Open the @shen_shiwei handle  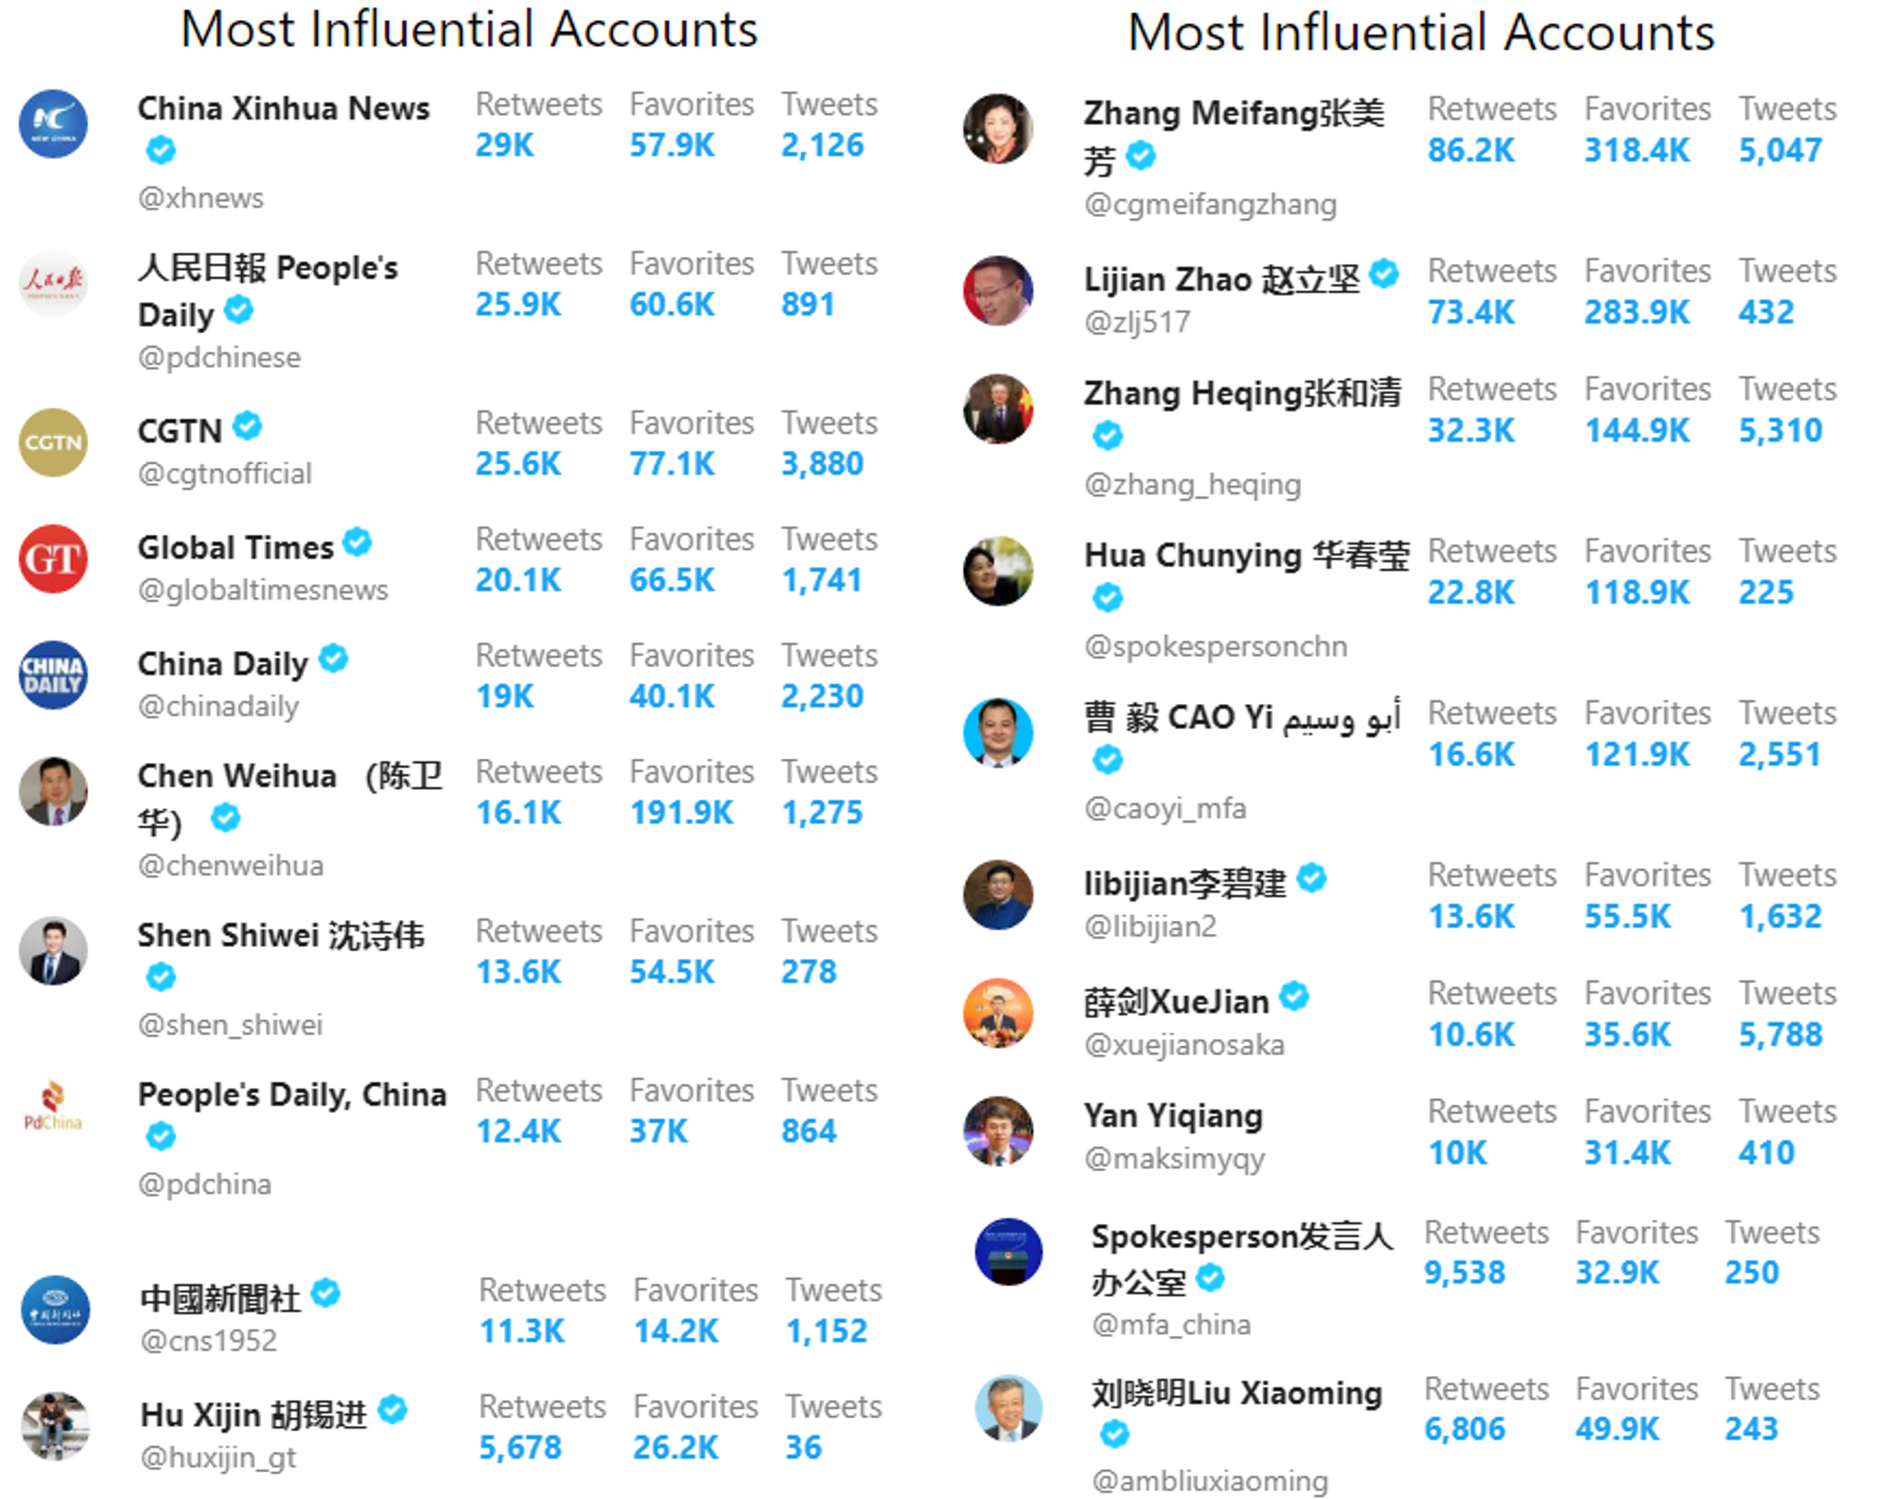(x=230, y=1025)
